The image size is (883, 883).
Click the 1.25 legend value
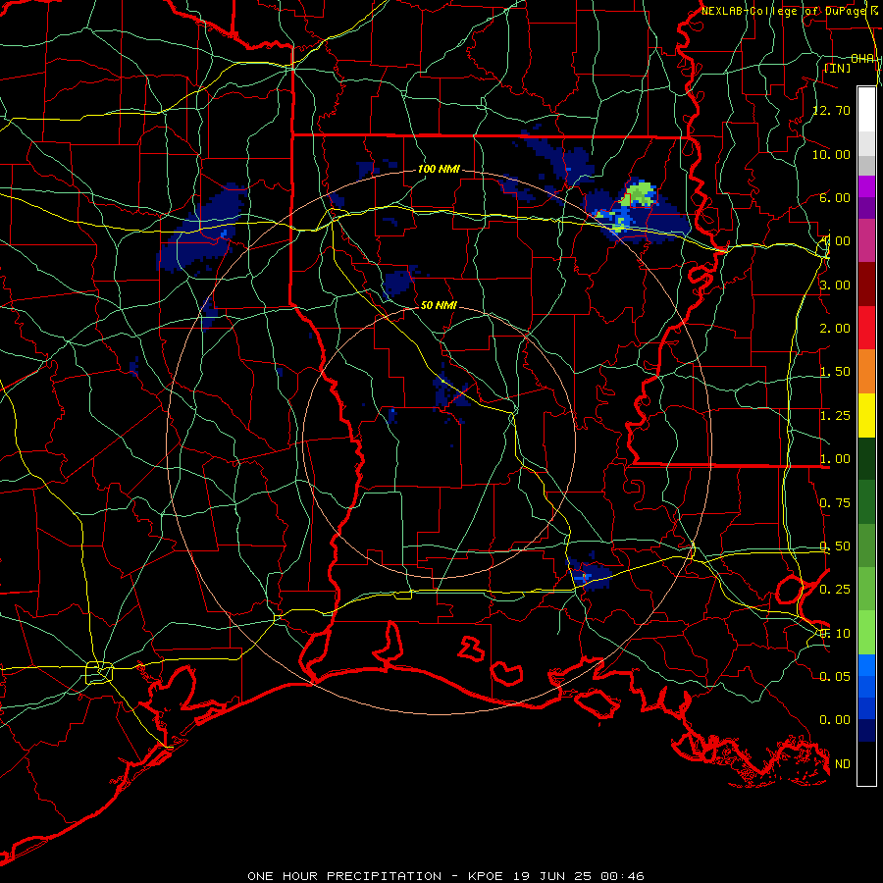835,416
